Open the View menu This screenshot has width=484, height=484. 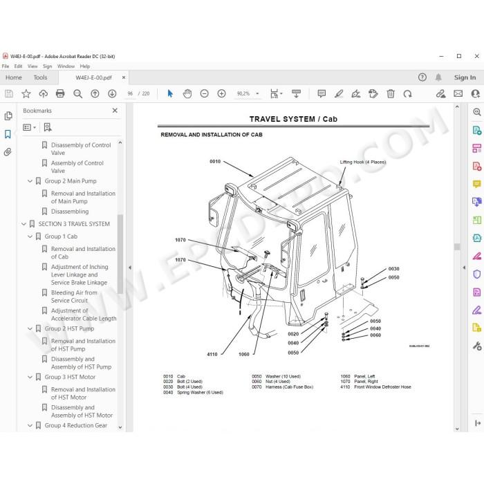coord(32,66)
